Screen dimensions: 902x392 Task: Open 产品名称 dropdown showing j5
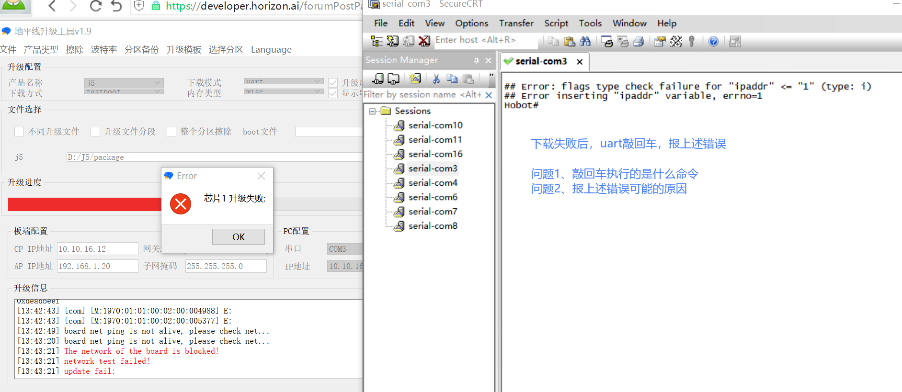[124, 82]
